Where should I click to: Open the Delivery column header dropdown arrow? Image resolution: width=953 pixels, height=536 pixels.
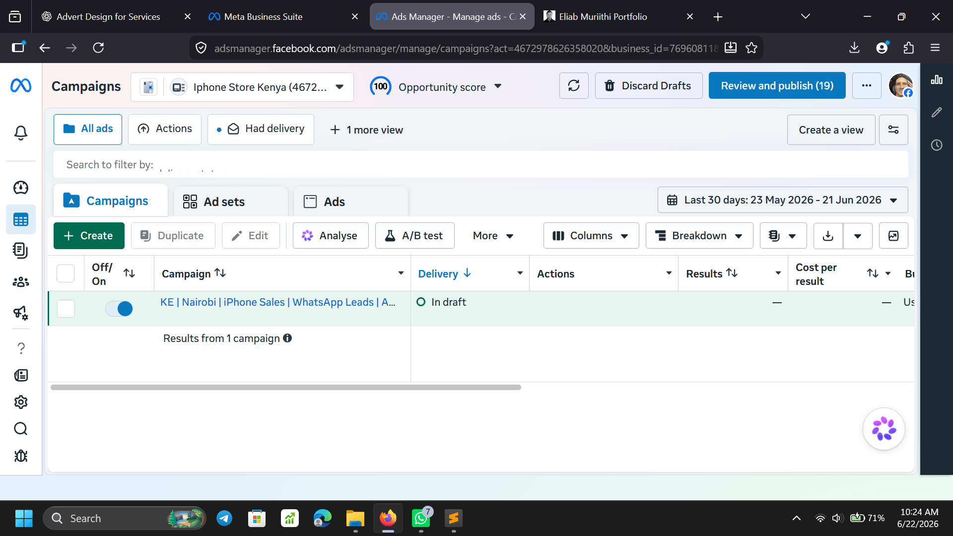click(x=520, y=273)
